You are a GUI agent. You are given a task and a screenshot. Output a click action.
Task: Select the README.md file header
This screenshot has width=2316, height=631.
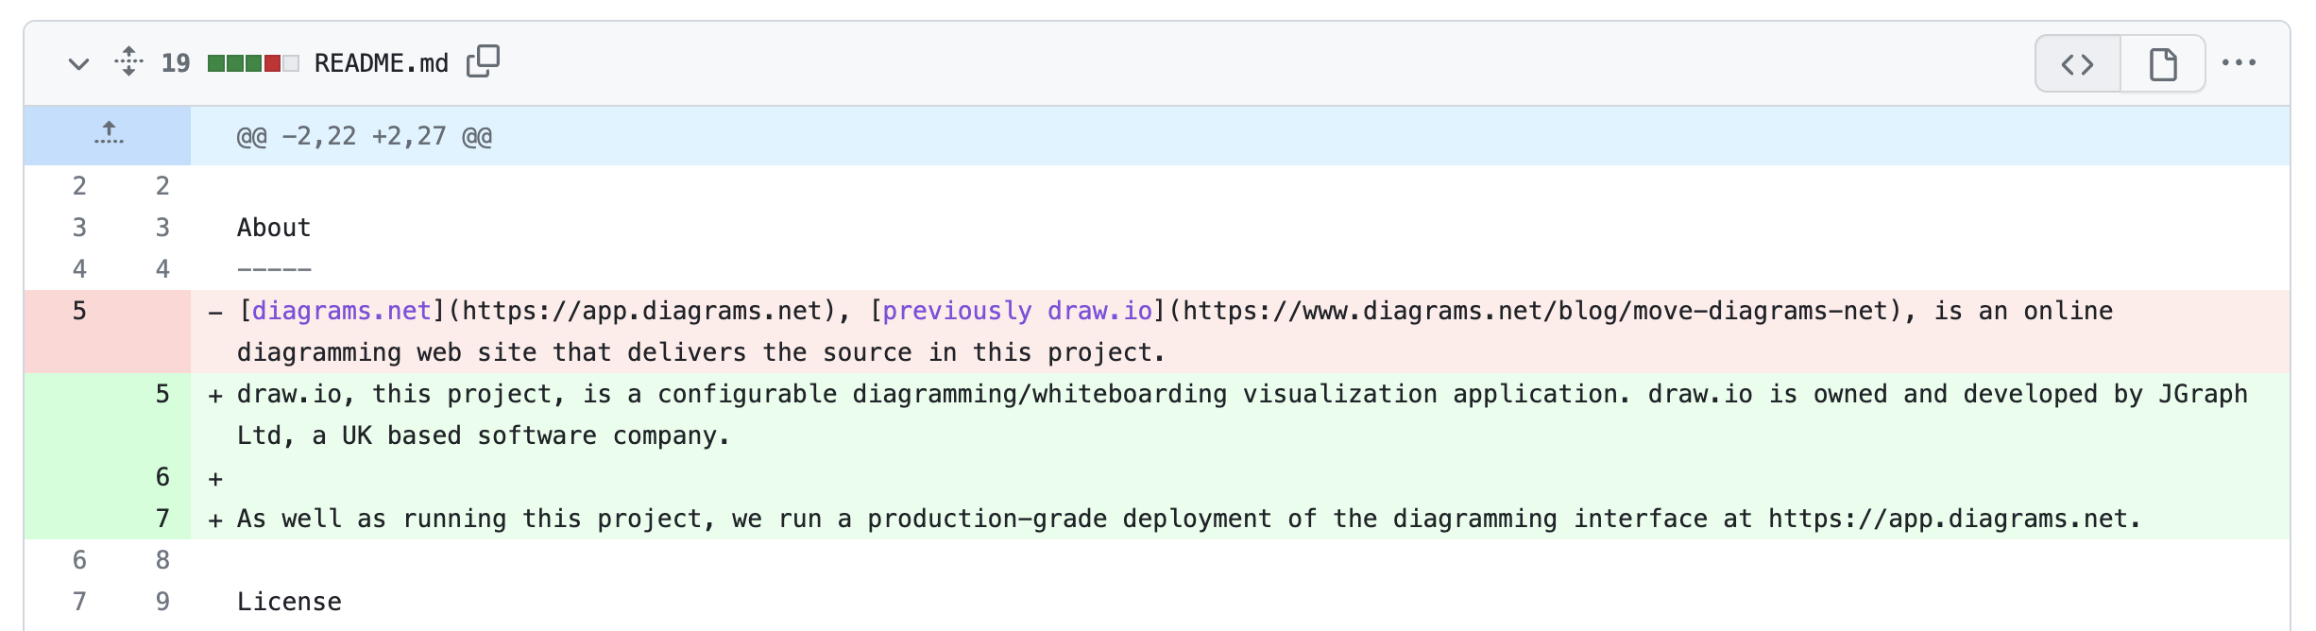[381, 62]
